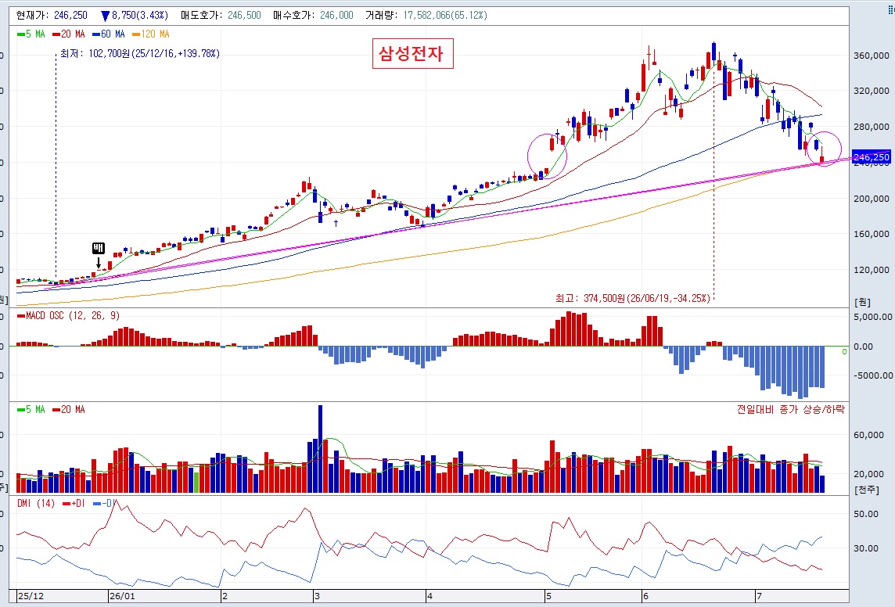Click the 50.00 DMI axis value
The width and height of the screenshot is (895, 607).
pyautogui.click(x=866, y=513)
